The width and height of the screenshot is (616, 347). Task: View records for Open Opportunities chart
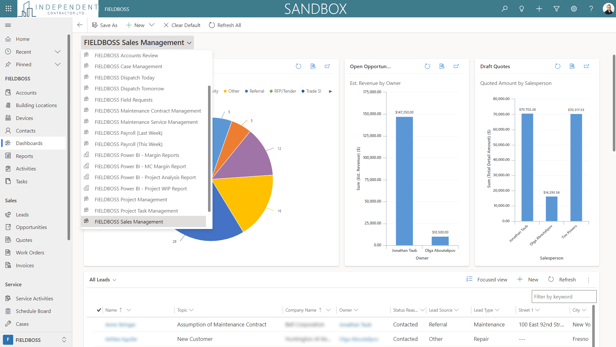(x=442, y=66)
